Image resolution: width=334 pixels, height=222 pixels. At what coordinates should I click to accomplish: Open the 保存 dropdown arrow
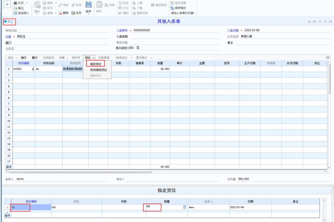click(x=88, y=14)
